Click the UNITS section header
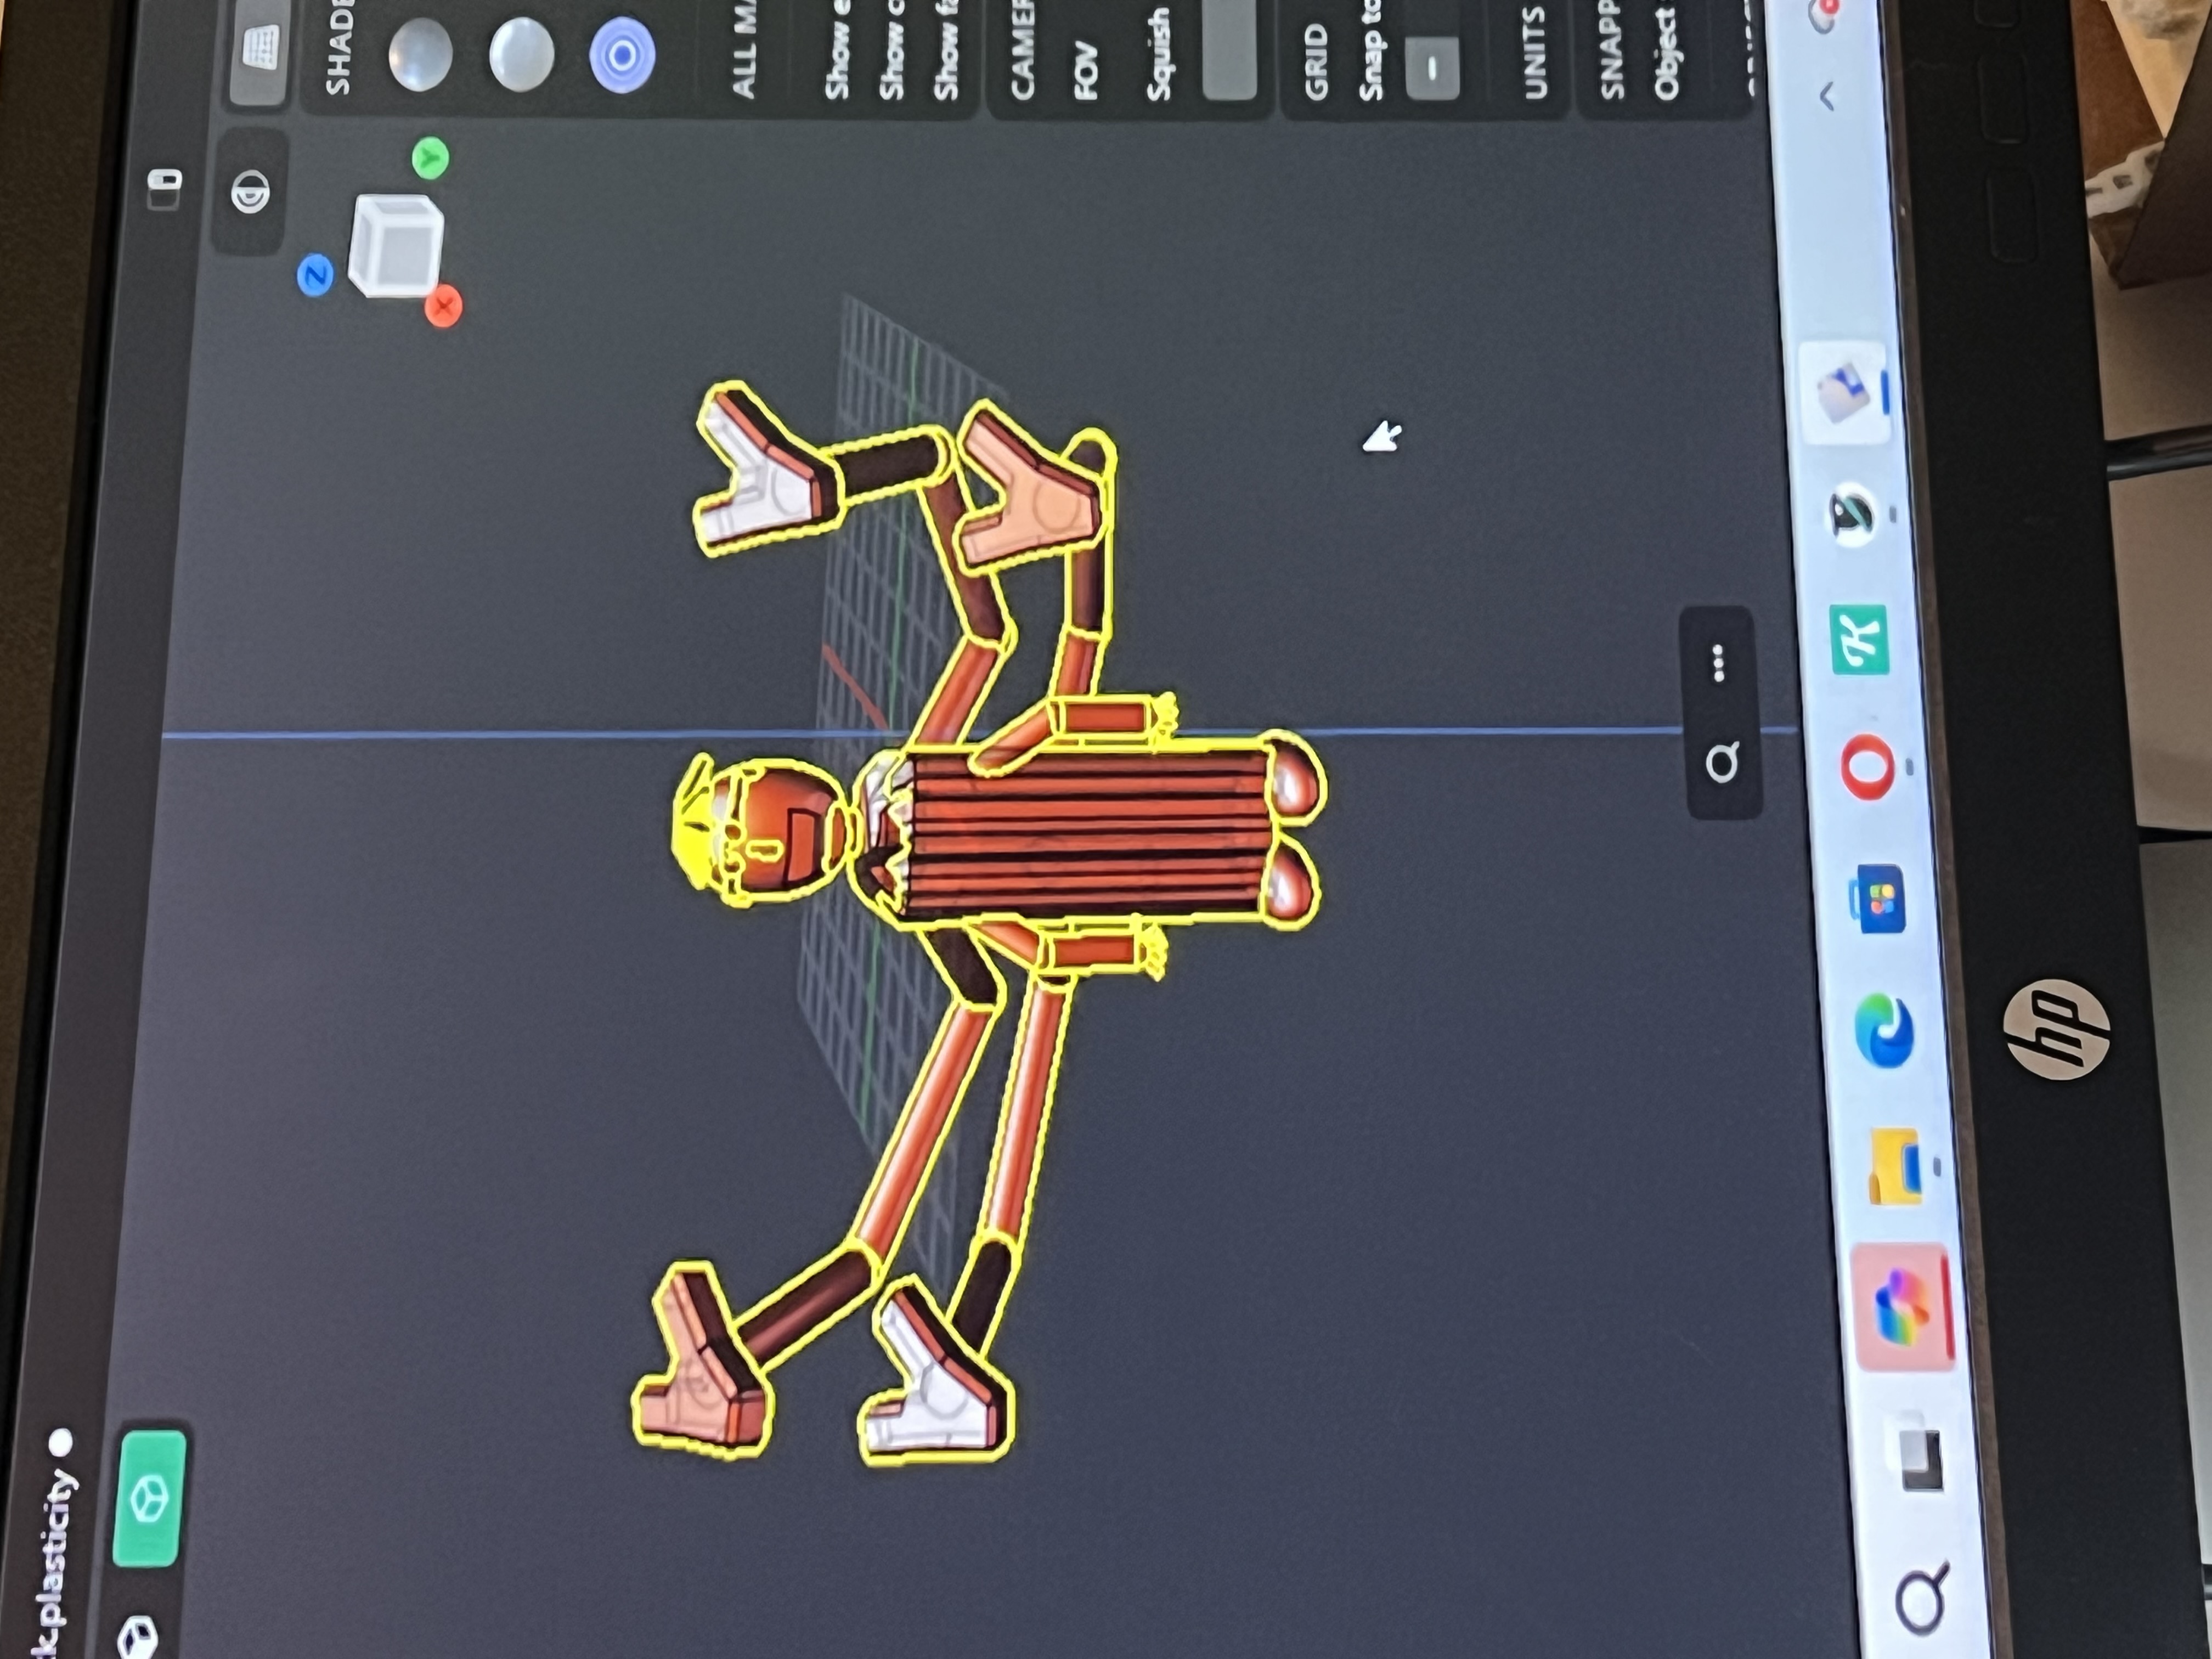The image size is (2212, 1659). pos(1535,52)
